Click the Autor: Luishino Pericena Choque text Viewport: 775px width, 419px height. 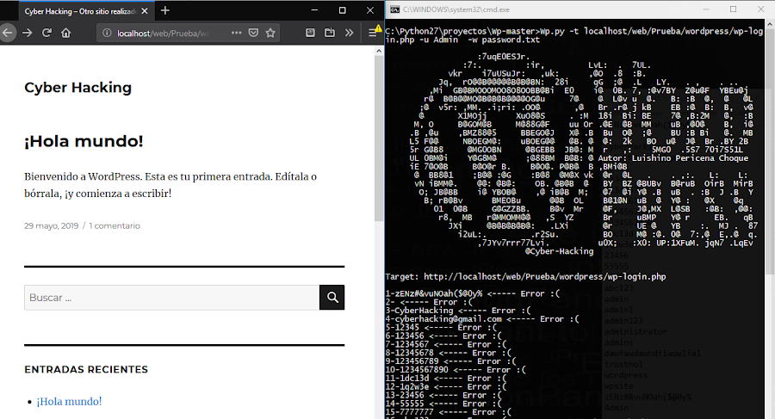(673, 158)
